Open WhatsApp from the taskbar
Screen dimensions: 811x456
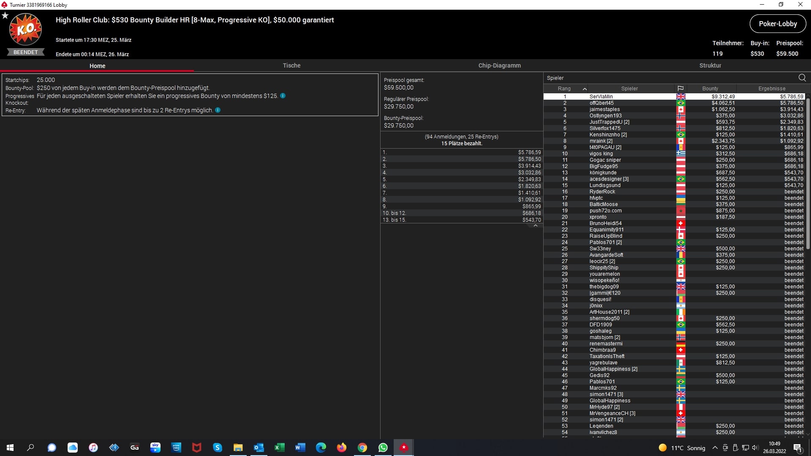(383, 448)
